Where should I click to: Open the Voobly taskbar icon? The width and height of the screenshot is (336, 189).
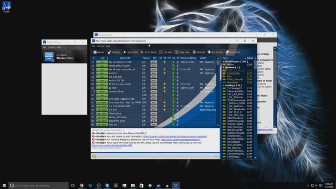[176, 185]
